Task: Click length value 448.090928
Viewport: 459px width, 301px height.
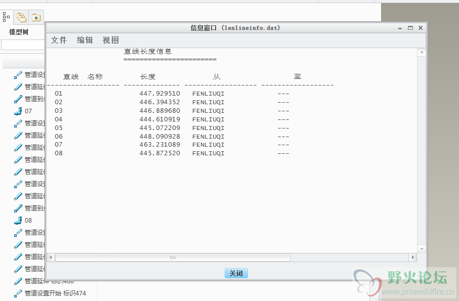Action: click(x=159, y=136)
